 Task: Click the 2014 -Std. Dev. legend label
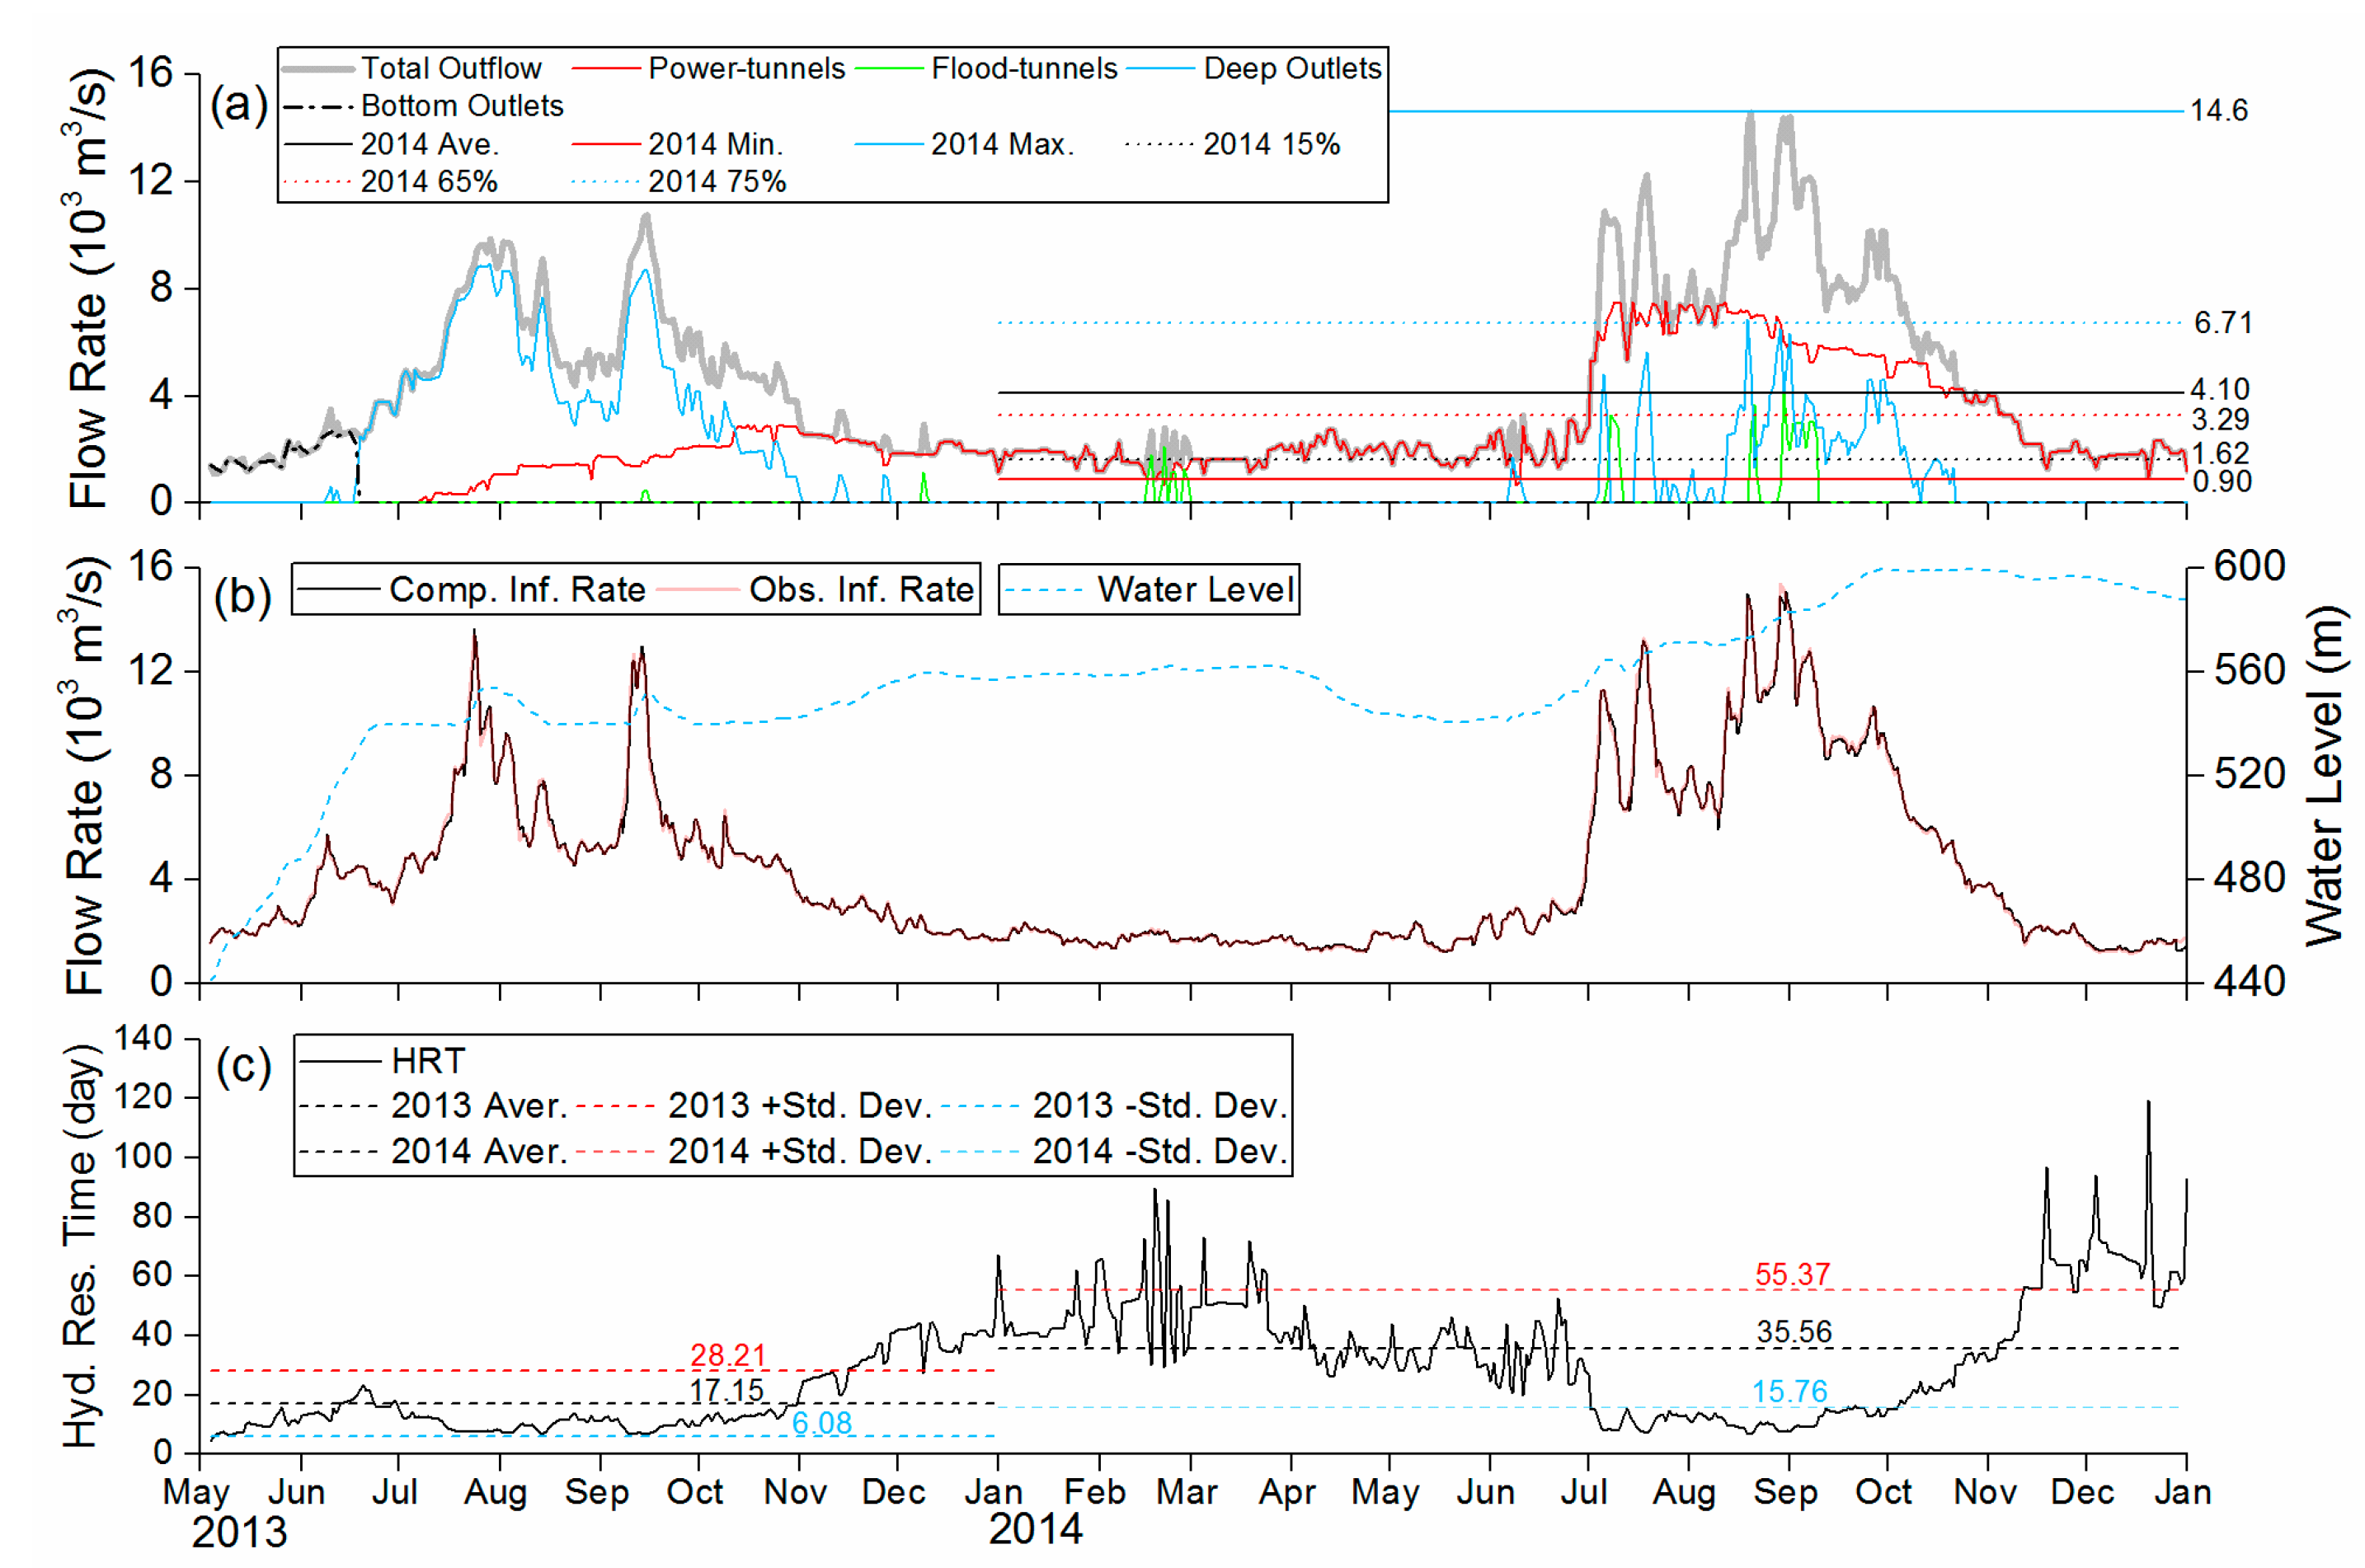[1159, 1151]
